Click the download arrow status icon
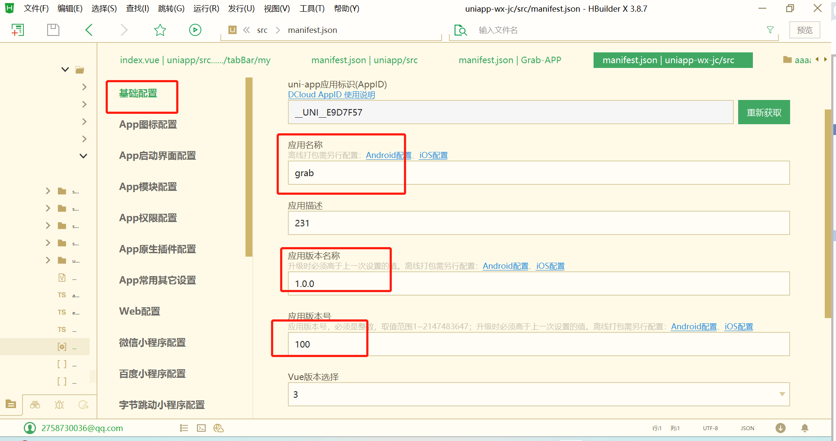836x441 pixels. tap(781, 428)
